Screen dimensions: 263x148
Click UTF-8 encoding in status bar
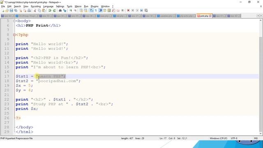tap(234, 139)
